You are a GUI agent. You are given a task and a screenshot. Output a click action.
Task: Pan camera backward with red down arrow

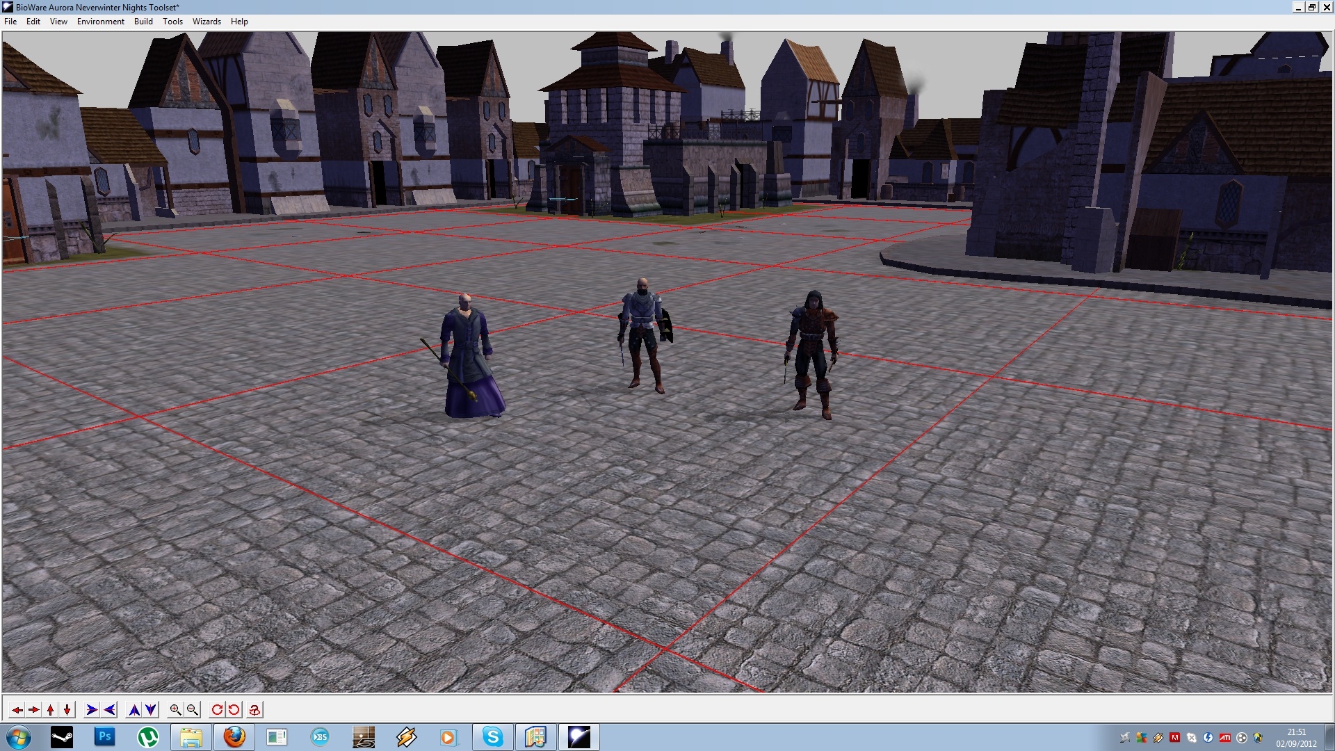coord(67,710)
